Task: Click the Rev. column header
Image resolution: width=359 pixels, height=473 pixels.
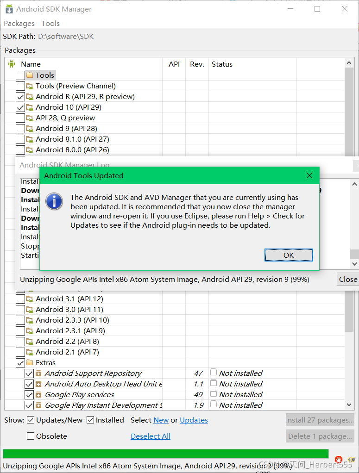Action: [197, 64]
